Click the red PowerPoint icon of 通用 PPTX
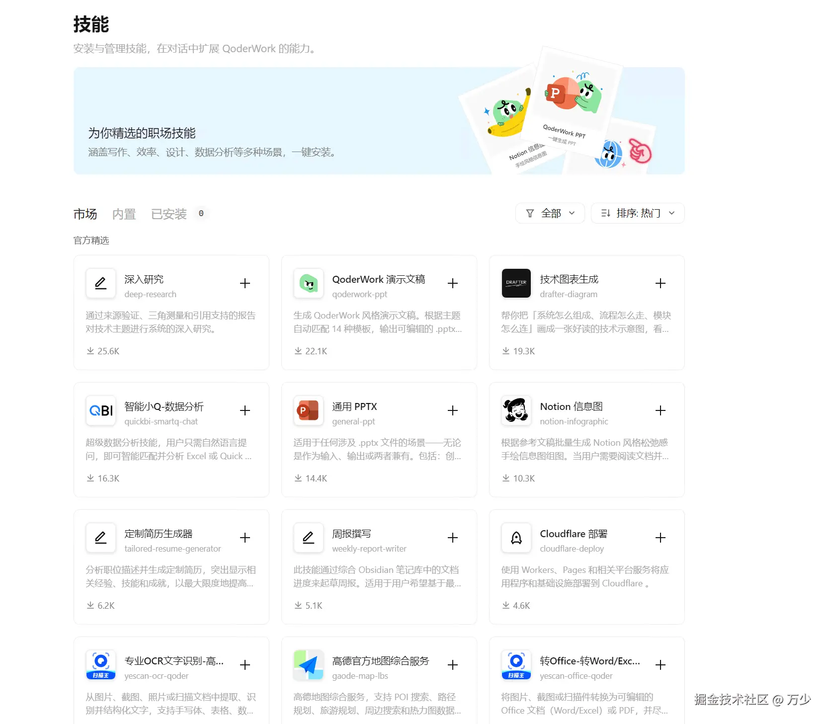The width and height of the screenshot is (829, 724). pos(309,410)
